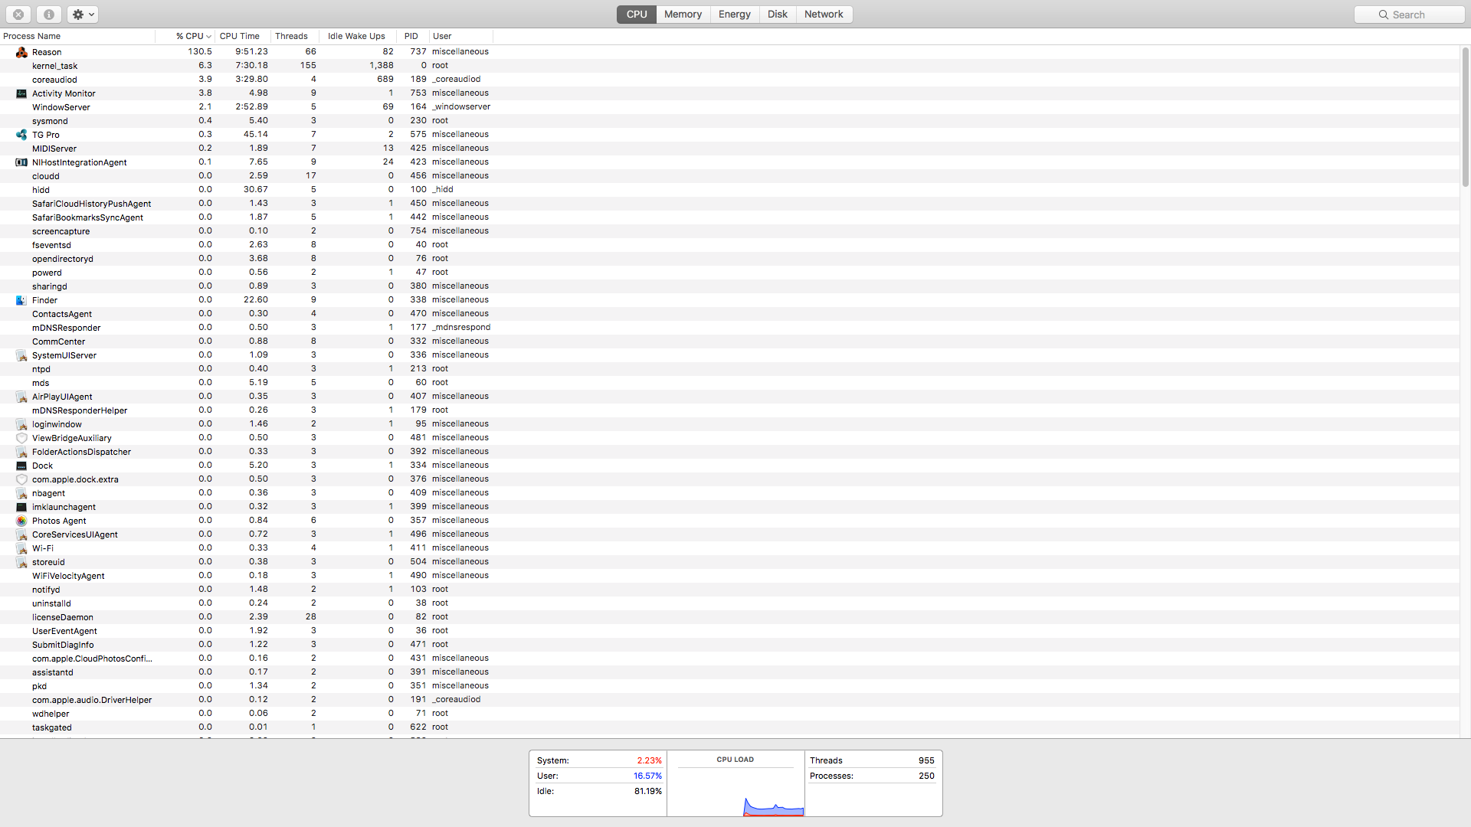Click the Dock process icon
The height and width of the screenshot is (827, 1471).
pyautogui.click(x=21, y=466)
